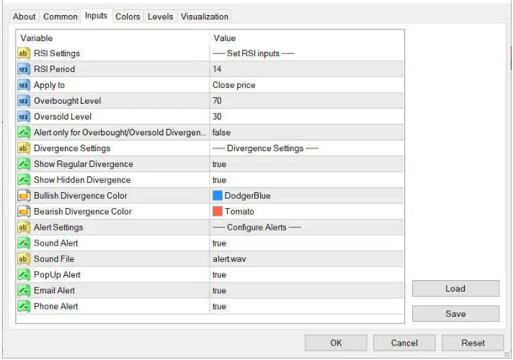Click the Load button
The height and width of the screenshot is (360, 513).
[455, 289]
